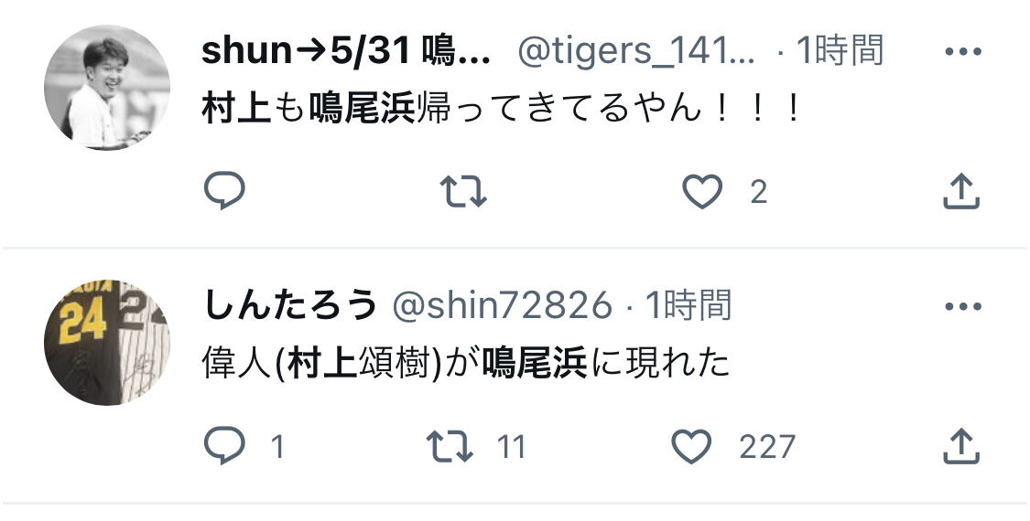Open tweet text 偉人(村上頌樹)が鳴尾浜に現れた

466,365
